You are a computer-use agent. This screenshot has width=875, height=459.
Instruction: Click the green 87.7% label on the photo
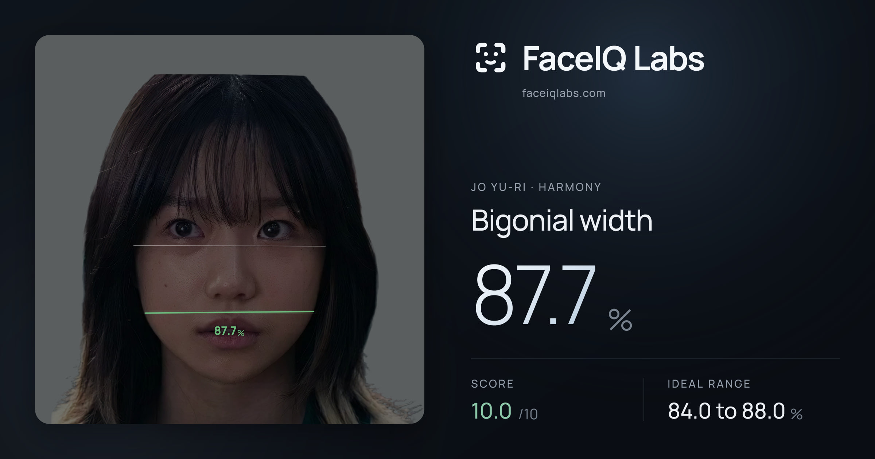[x=229, y=331]
